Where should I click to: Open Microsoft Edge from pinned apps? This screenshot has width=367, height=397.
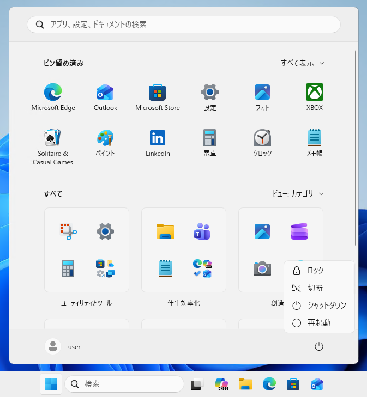pyautogui.click(x=53, y=97)
